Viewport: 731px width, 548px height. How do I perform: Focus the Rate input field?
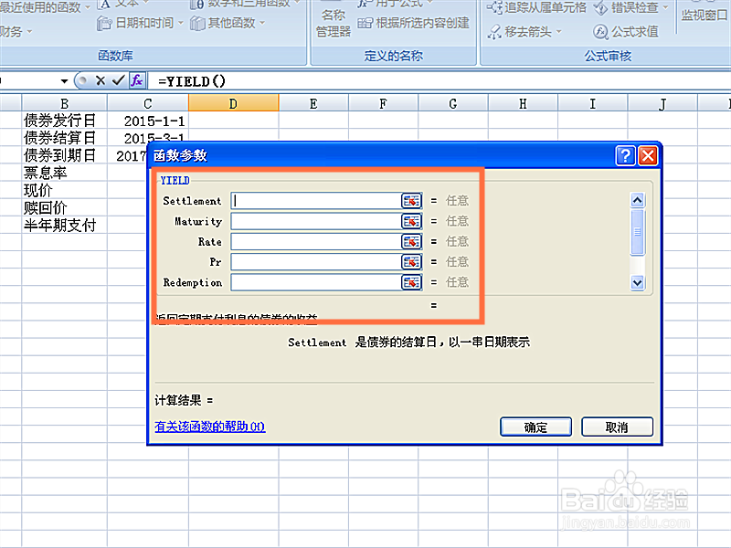pos(316,241)
